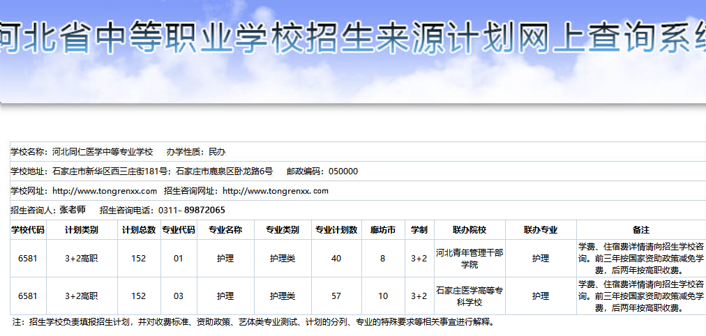Click 学校代码 6581 in the 03 major row
The width and height of the screenshot is (706, 336).
(28, 296)
